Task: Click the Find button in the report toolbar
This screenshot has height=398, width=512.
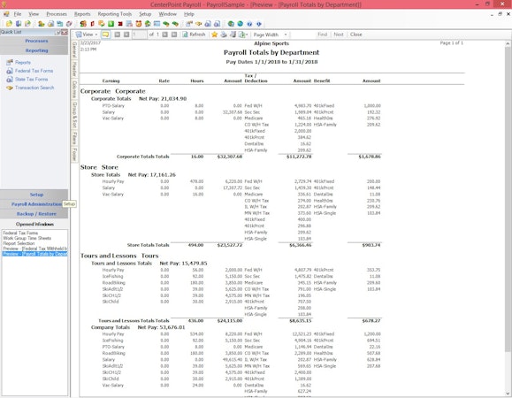Action: click(322, 34)
